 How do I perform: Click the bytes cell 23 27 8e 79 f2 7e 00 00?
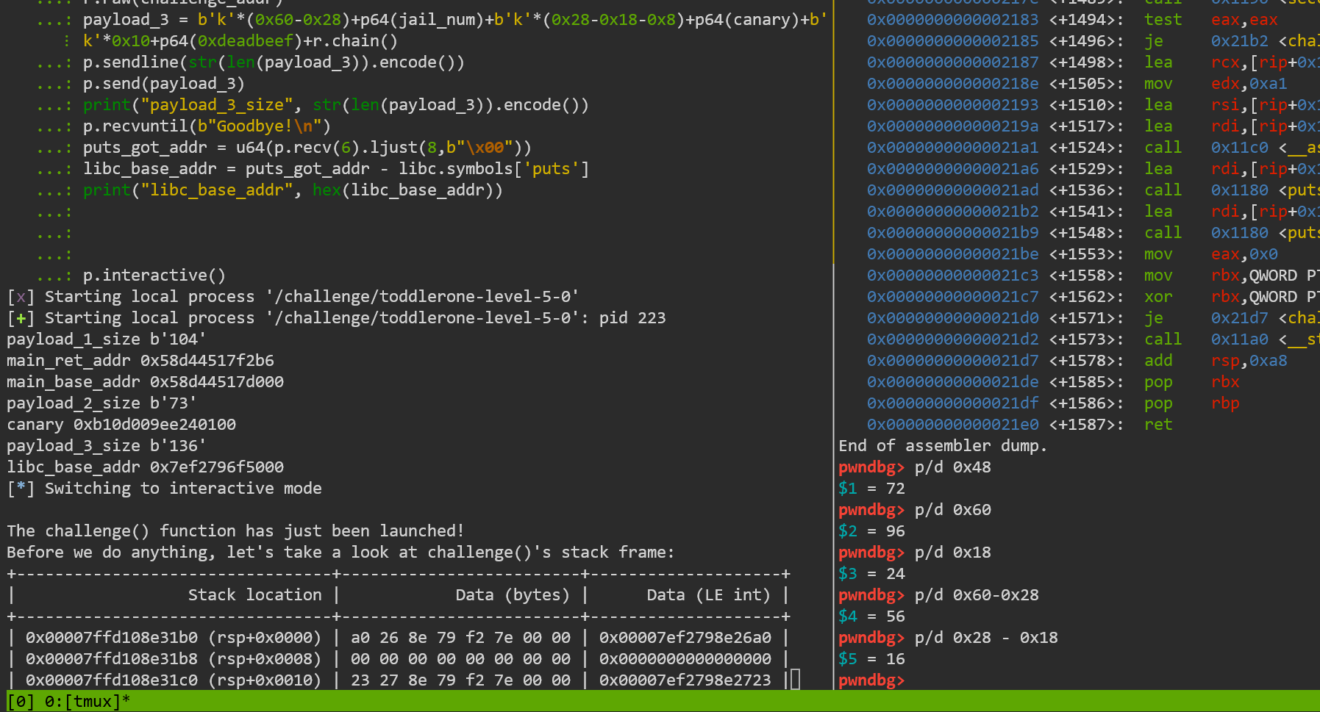click(x=460, y=680)
